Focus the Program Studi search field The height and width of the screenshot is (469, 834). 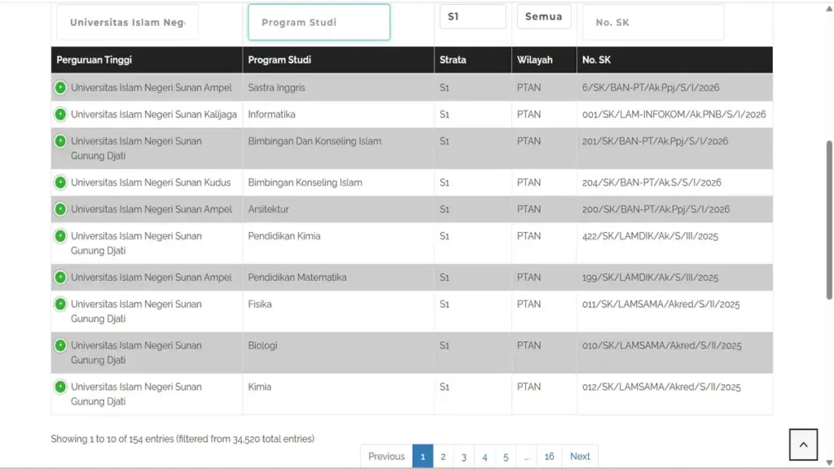point(318,23)
